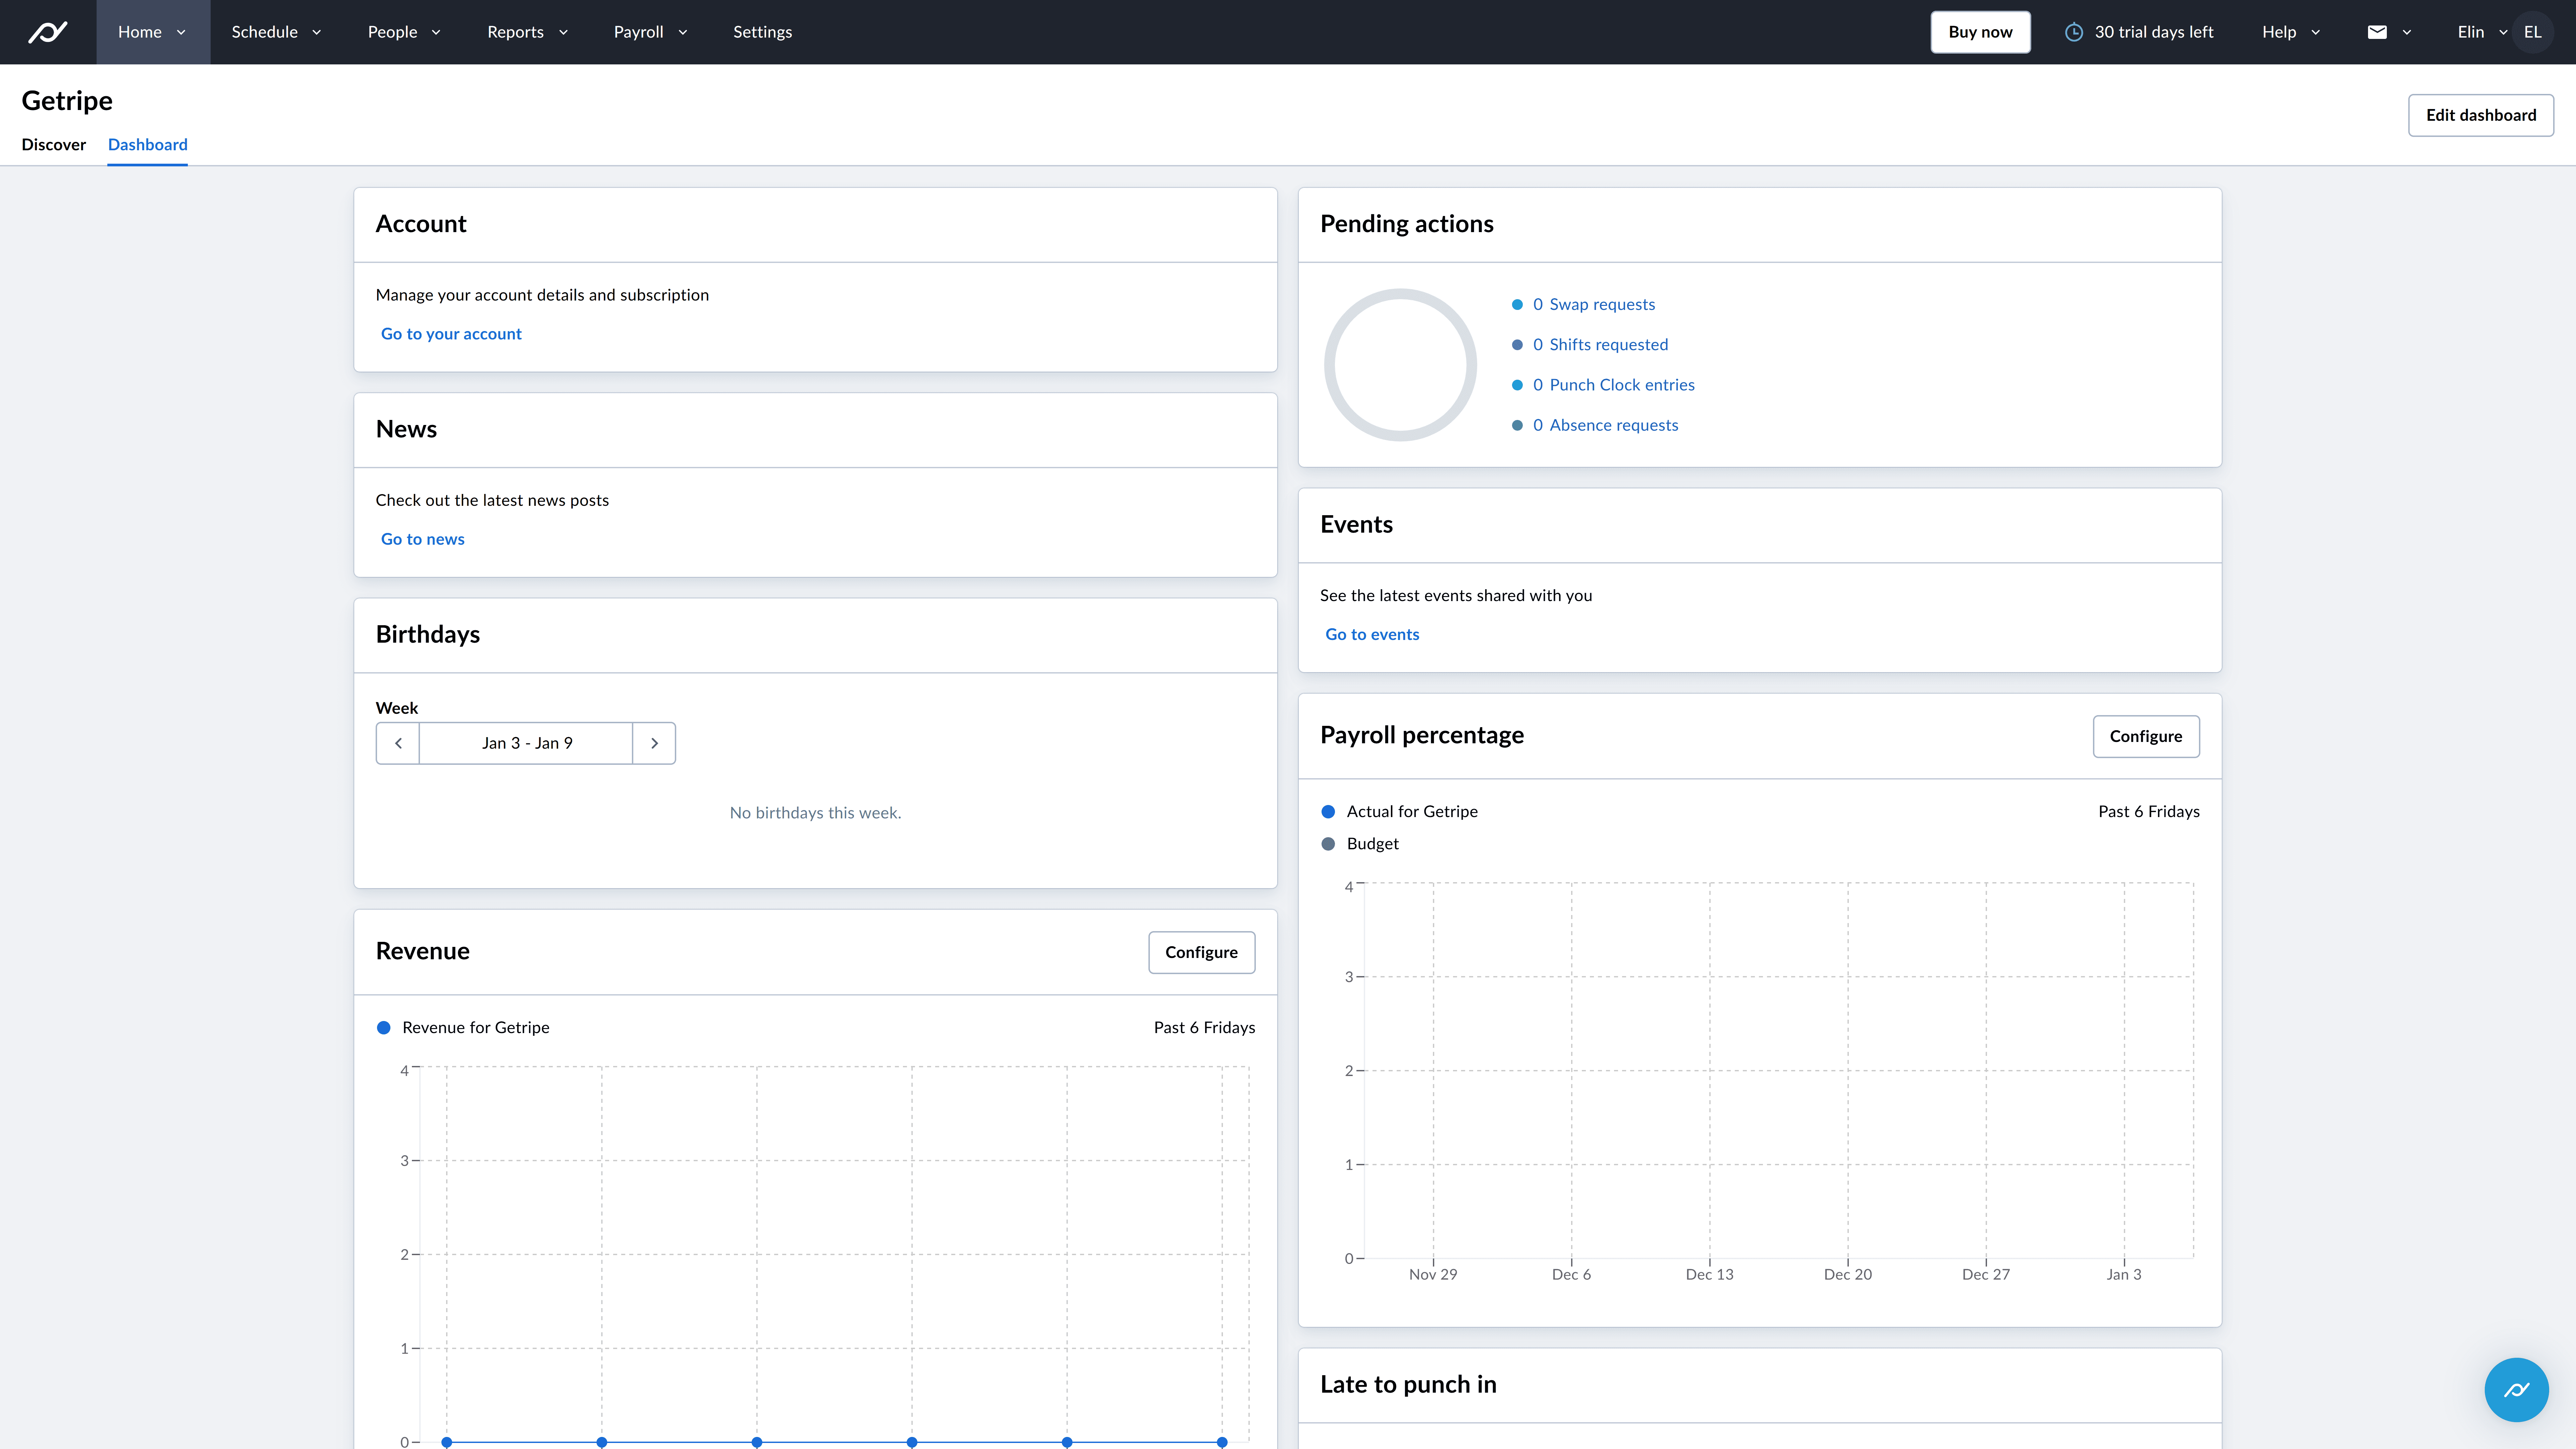Follow the Go to news link
The width and height of the screenshot is (2576, 1449).
[x=423, y=539]
